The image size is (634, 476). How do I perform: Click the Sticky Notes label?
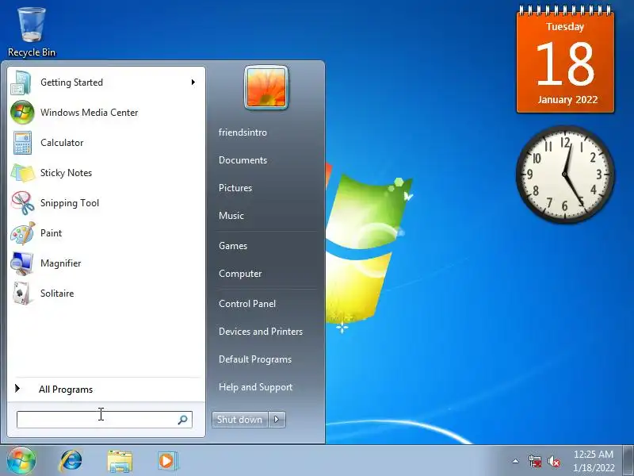[67, 173]
